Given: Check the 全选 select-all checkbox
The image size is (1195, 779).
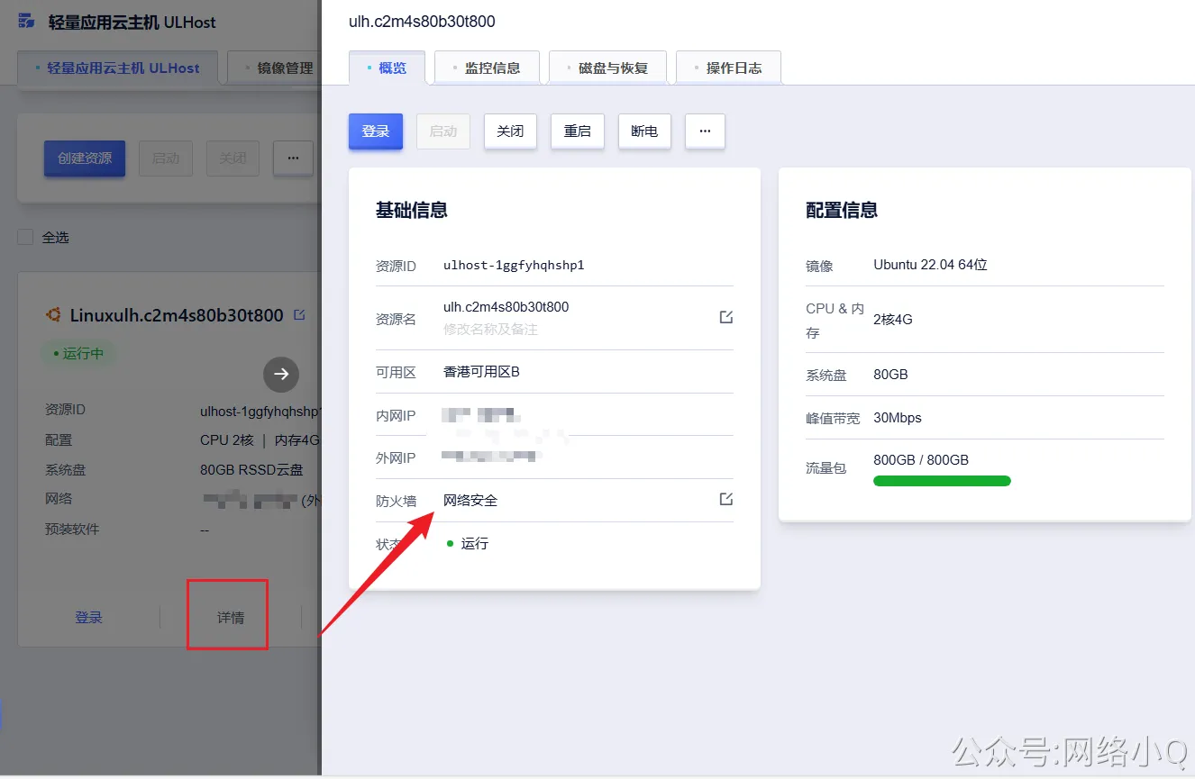Looking at the screenshot, I should tap(25, 237).
